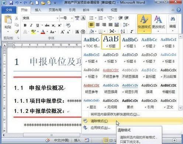183x144 pixels.
Task: Apply the Heading 5 style thumbnail
Action: 111,58
